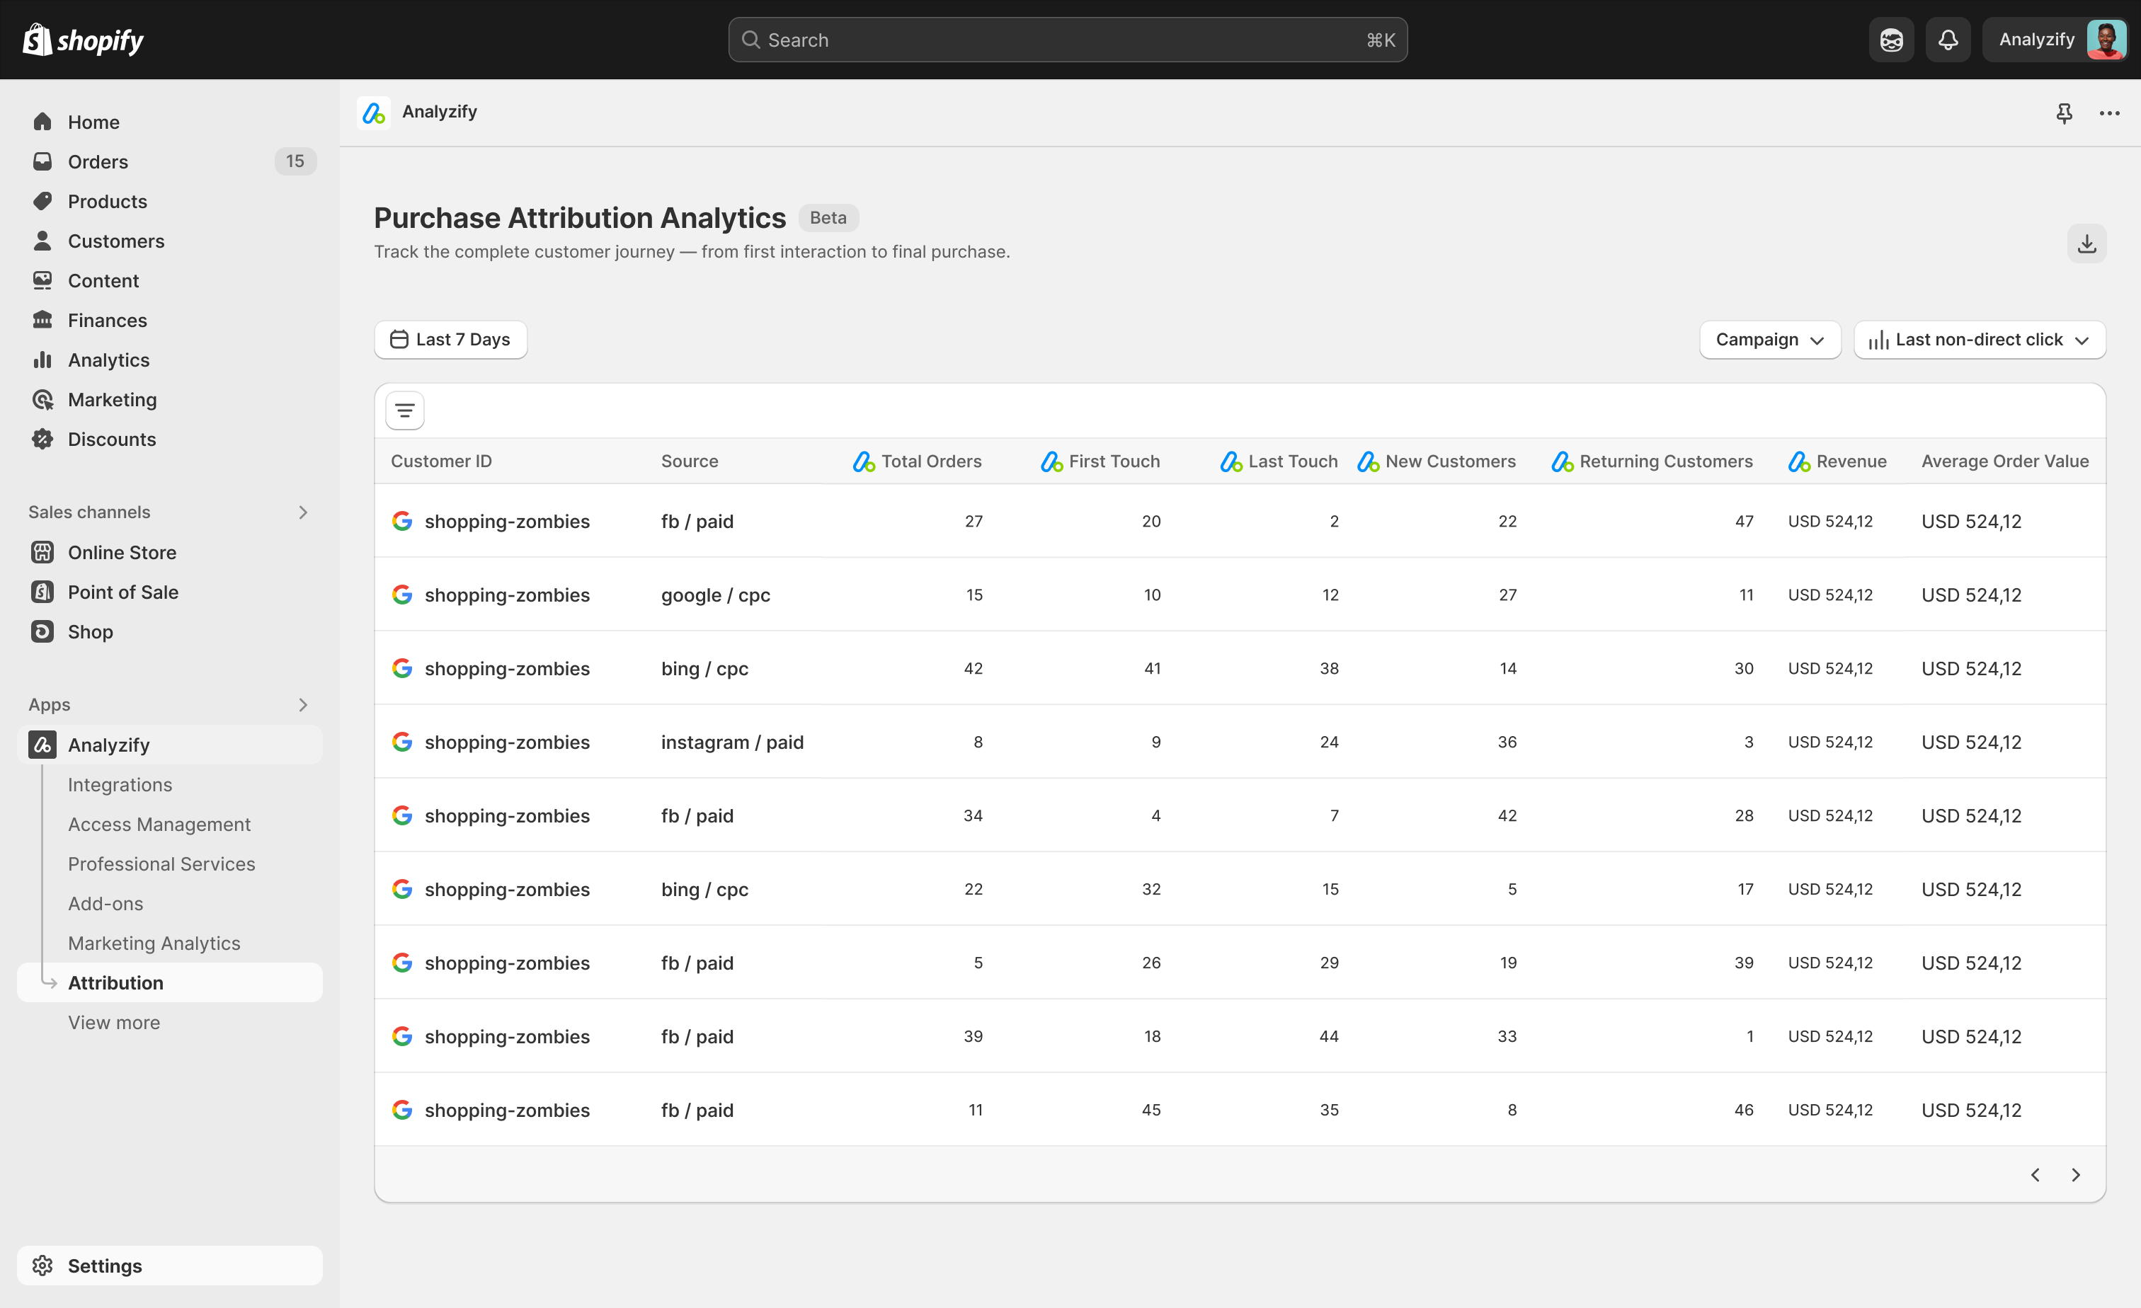Open Marketing Analytics submenu item
Viewport: 2141px width, 1308px height.
[x=154, y=943]
